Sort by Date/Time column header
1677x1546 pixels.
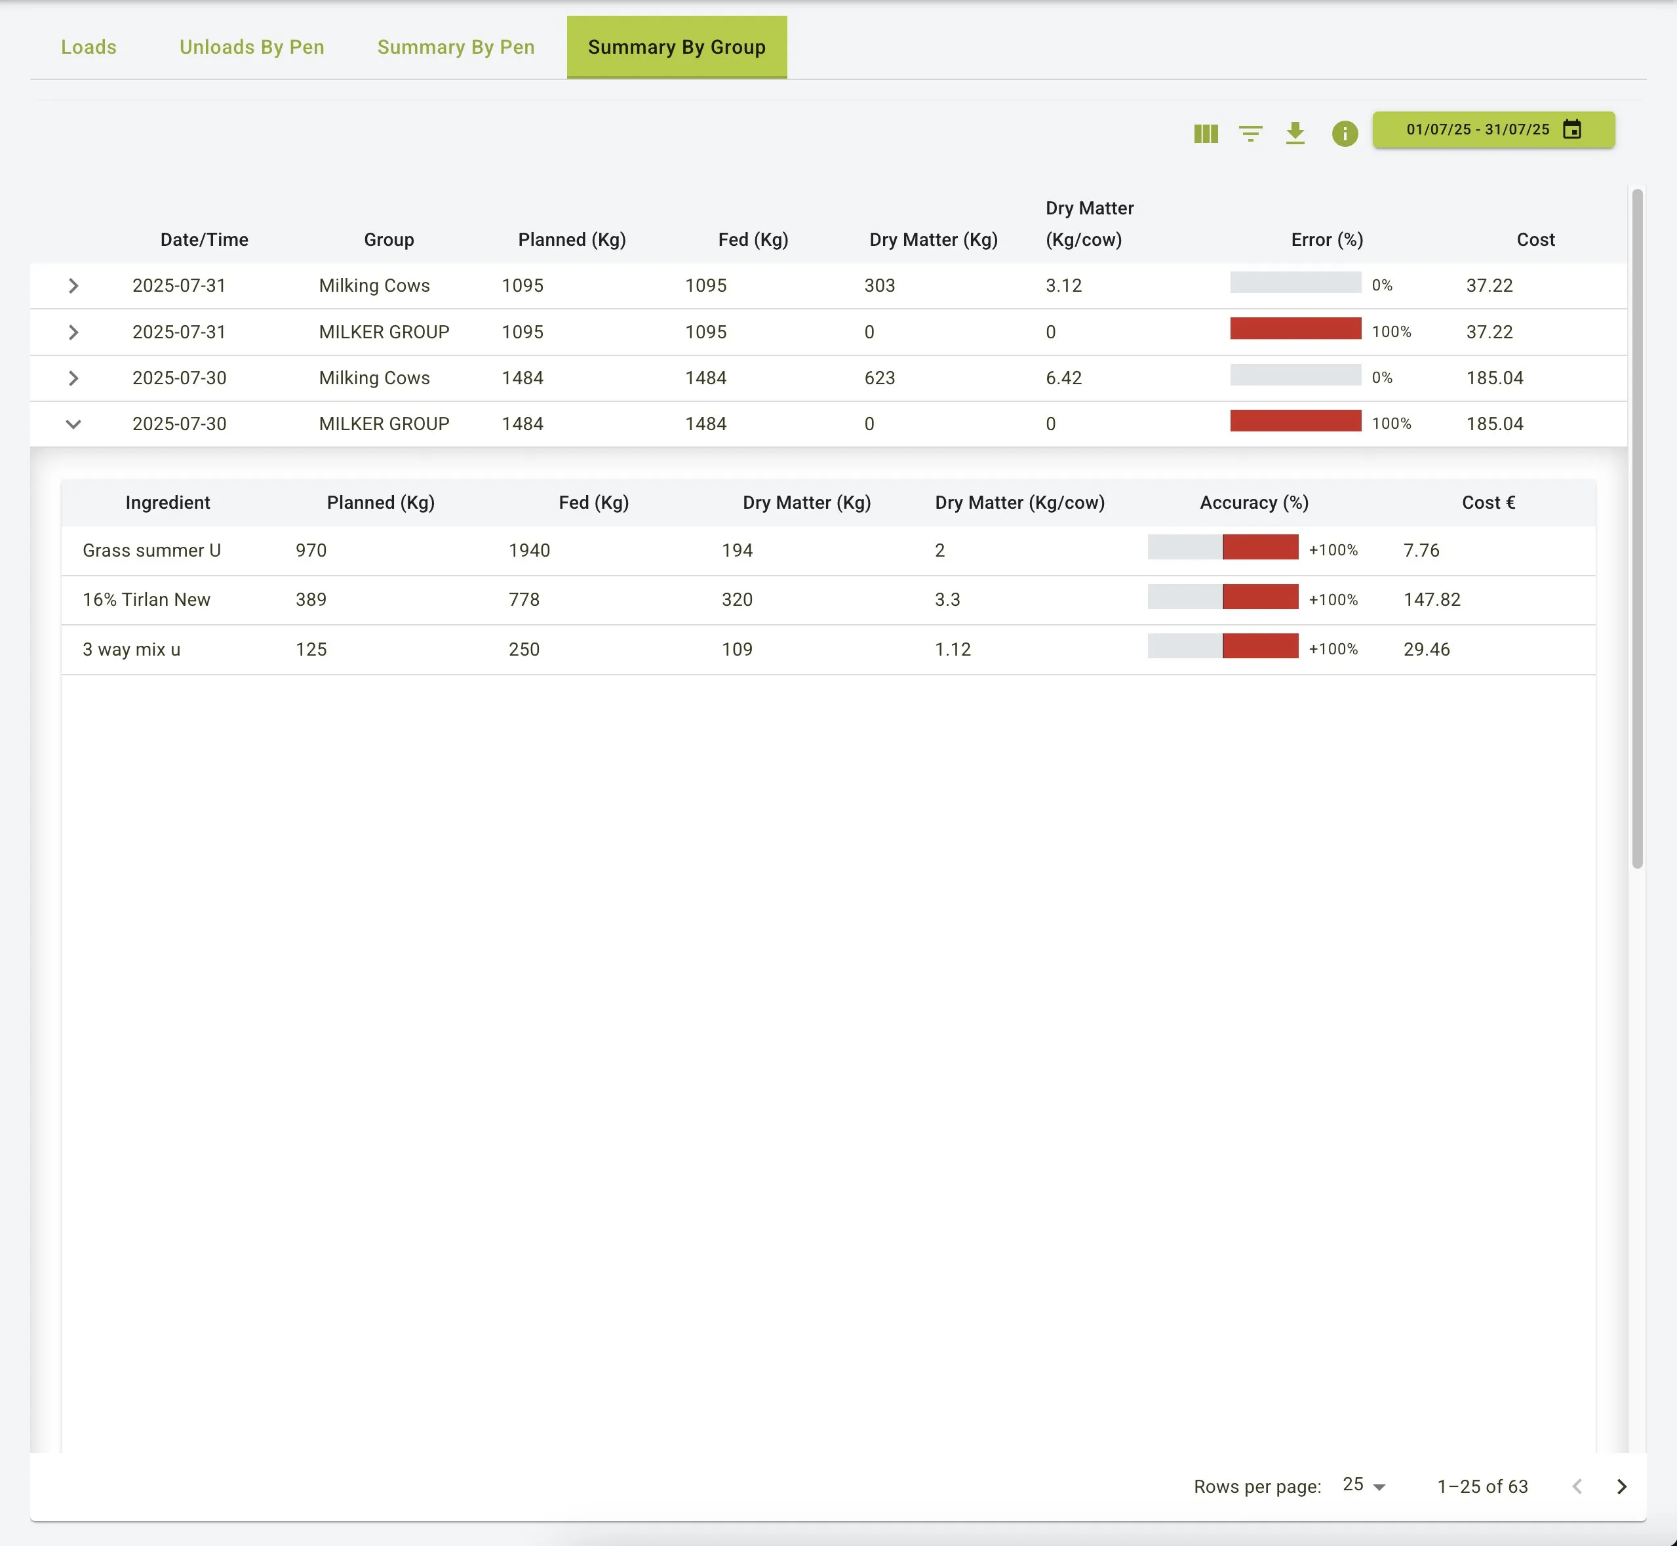coord(204,239)
